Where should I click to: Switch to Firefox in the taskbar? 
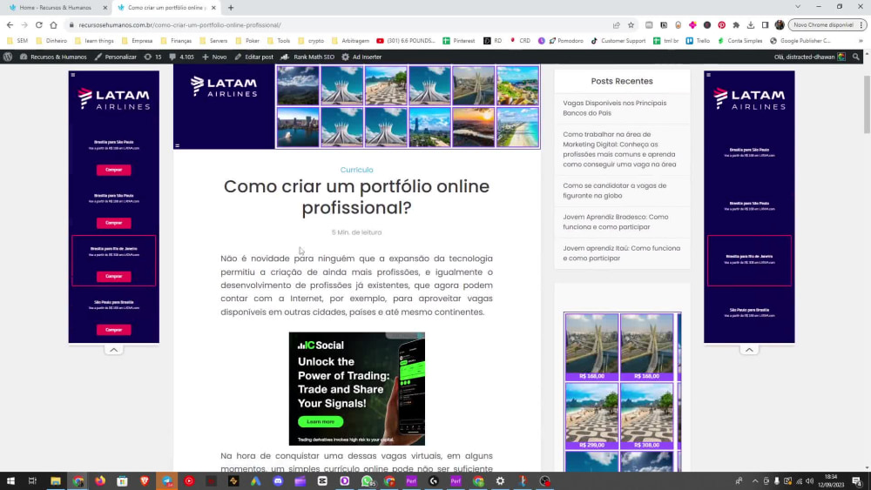[x=100, y=481]
